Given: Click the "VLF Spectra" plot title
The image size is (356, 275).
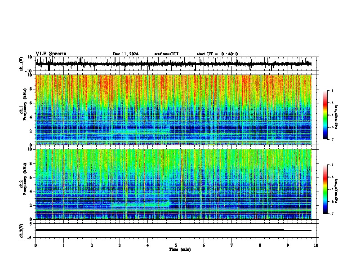Looking at the screenshot, I should point(51,54).
